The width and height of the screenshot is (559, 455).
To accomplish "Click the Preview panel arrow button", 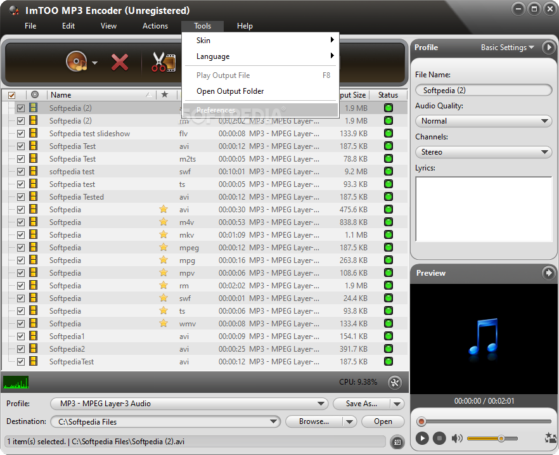I will click(x=548, y=273).
